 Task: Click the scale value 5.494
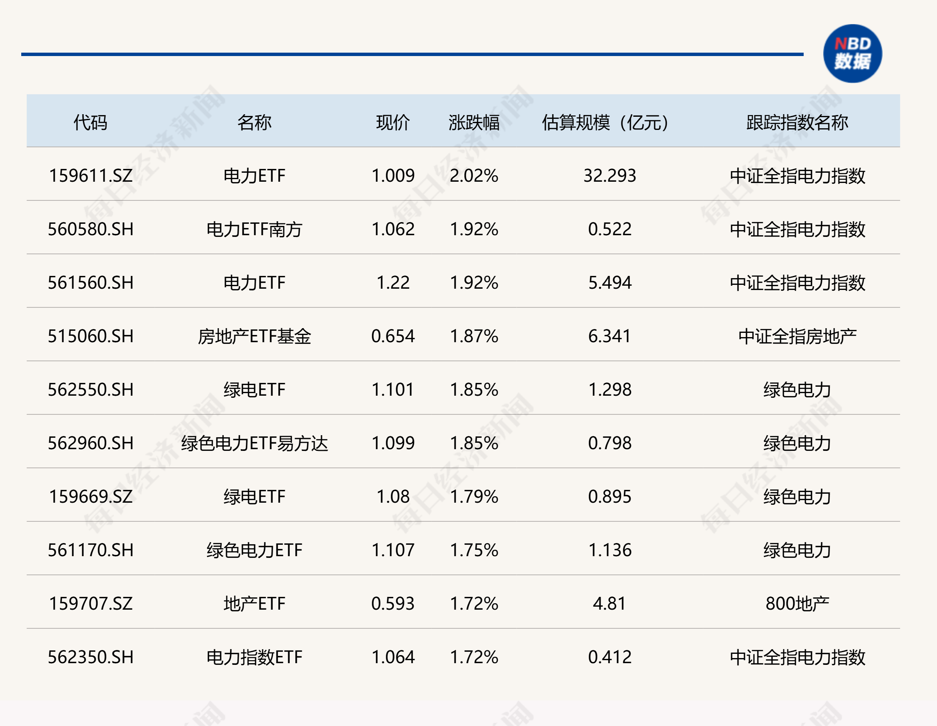610,283
